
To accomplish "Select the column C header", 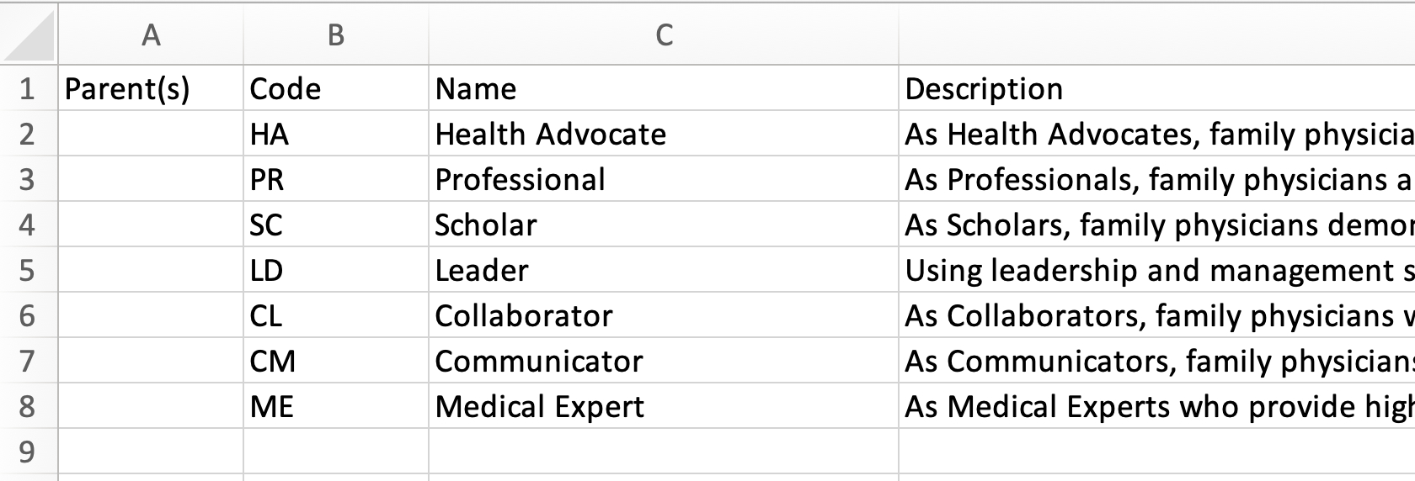I will pyautogui.click(x=664, y=35).
